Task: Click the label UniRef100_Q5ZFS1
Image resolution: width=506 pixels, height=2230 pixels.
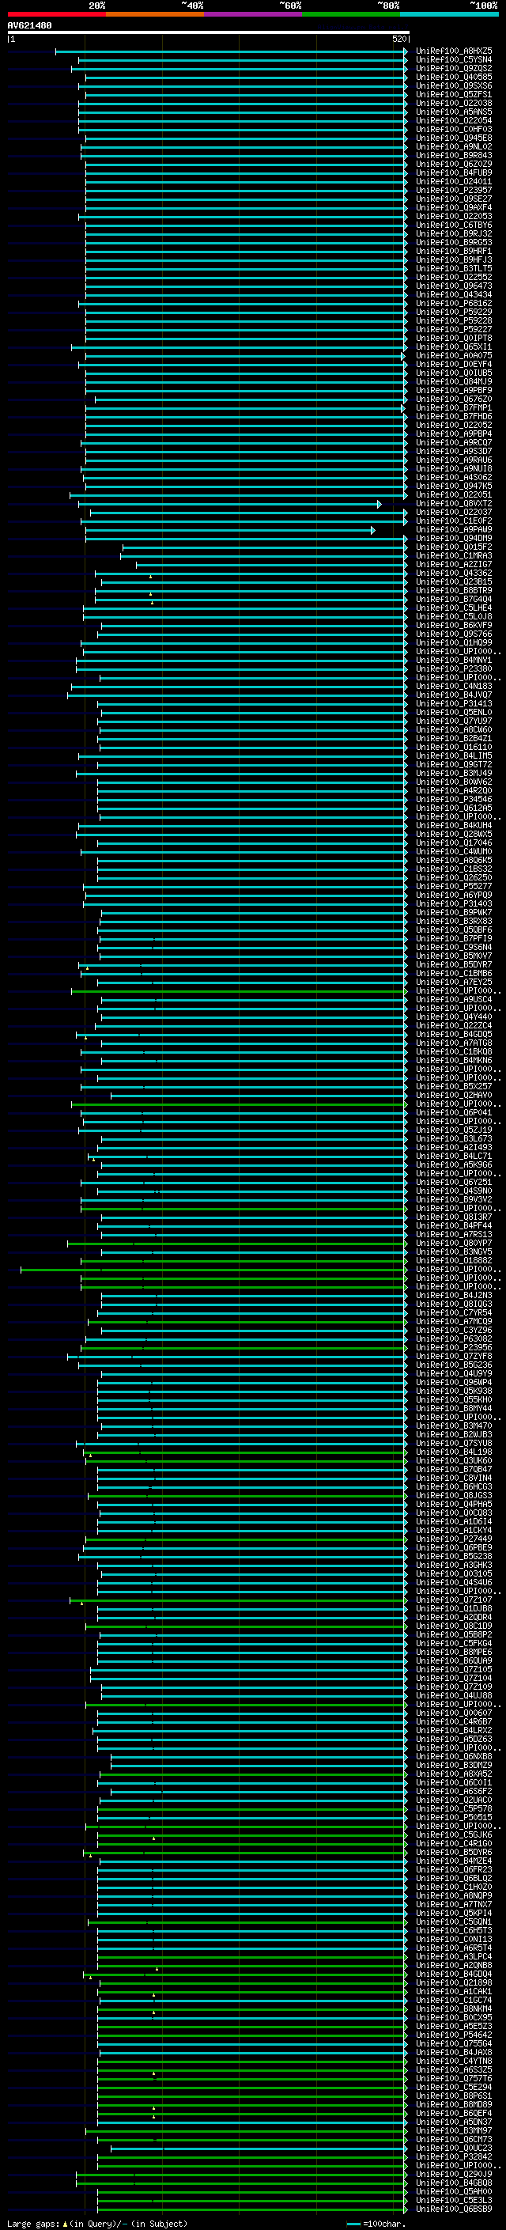Action: click(454, 94)
